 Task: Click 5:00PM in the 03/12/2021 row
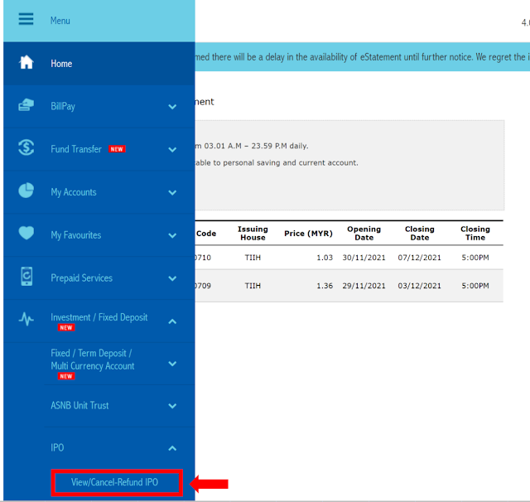click(x=475, y=286)
